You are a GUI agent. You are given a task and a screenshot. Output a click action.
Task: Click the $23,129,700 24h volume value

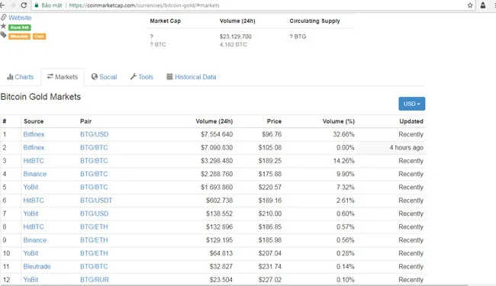[x=236, y=37]
